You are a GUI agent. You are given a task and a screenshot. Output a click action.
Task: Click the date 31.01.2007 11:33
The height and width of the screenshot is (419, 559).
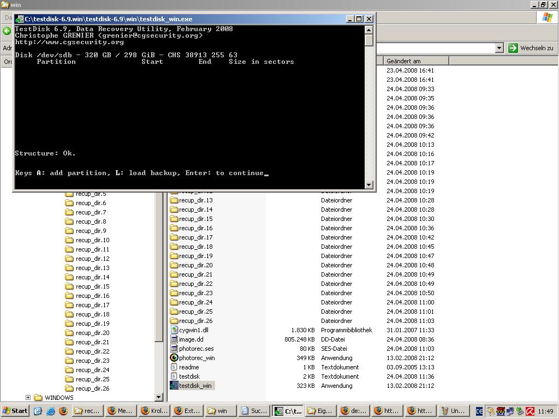pyautogui.click(x=411, y=330)
